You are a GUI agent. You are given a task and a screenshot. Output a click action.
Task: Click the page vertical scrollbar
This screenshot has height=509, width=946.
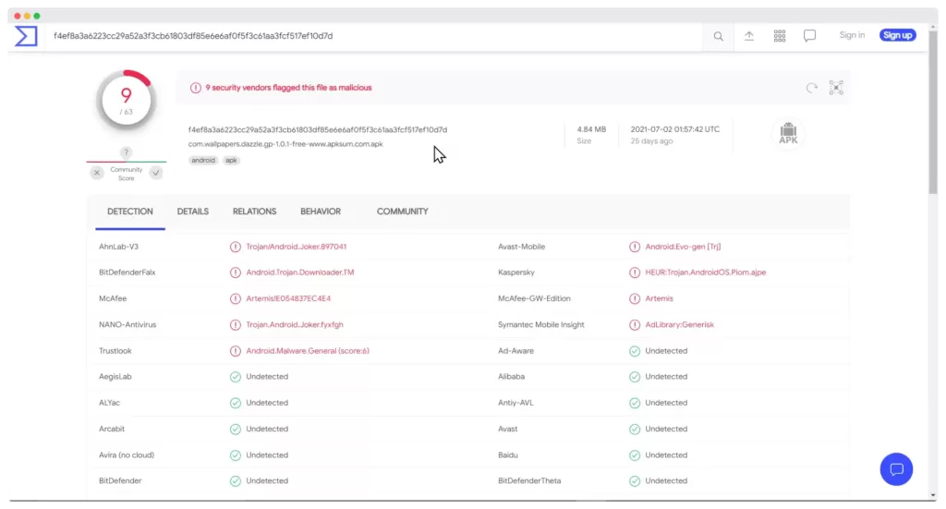click(933, 112)
